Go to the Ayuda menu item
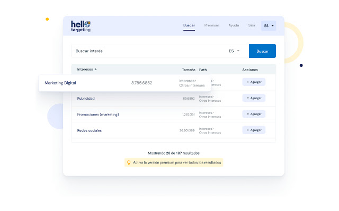The image size is (339, 211). (234, 25)
